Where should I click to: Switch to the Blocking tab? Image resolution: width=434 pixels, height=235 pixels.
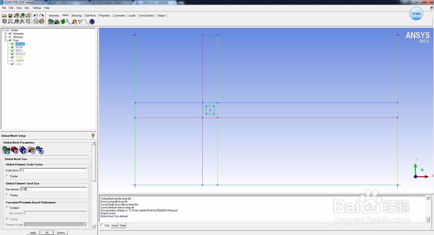coord(77,16)
